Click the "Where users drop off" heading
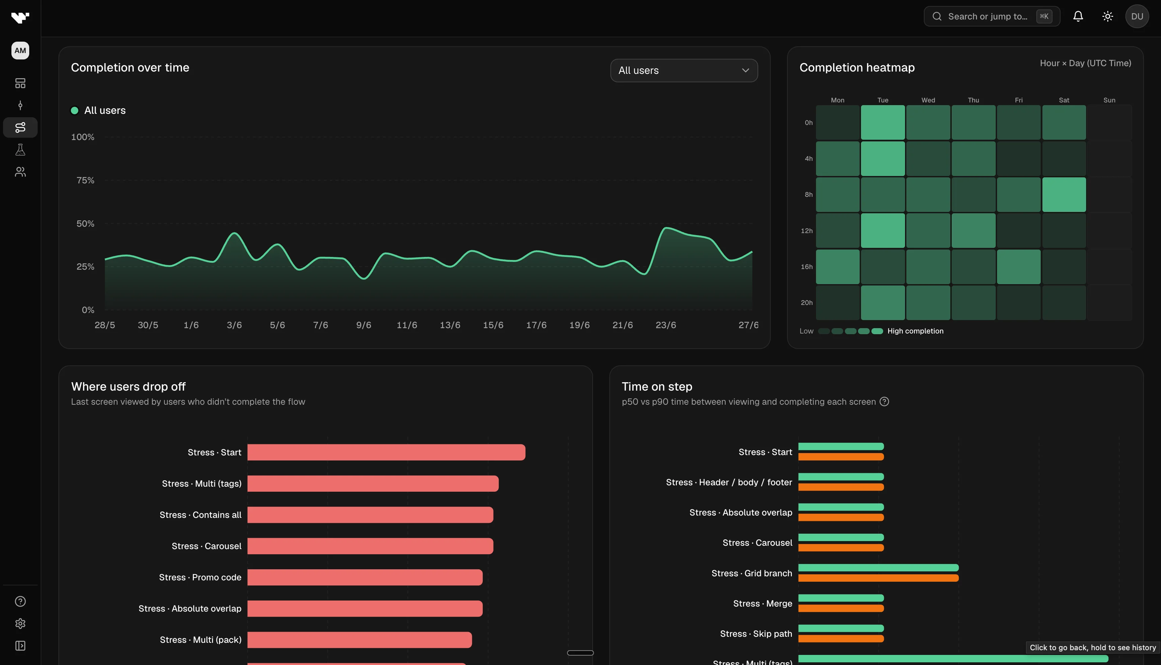Image resolution: width=1161 pixels, height=665 pixels. tap(128, 387)
